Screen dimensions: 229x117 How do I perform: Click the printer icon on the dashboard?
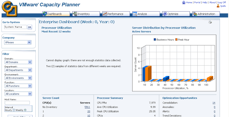coord(210,22)
